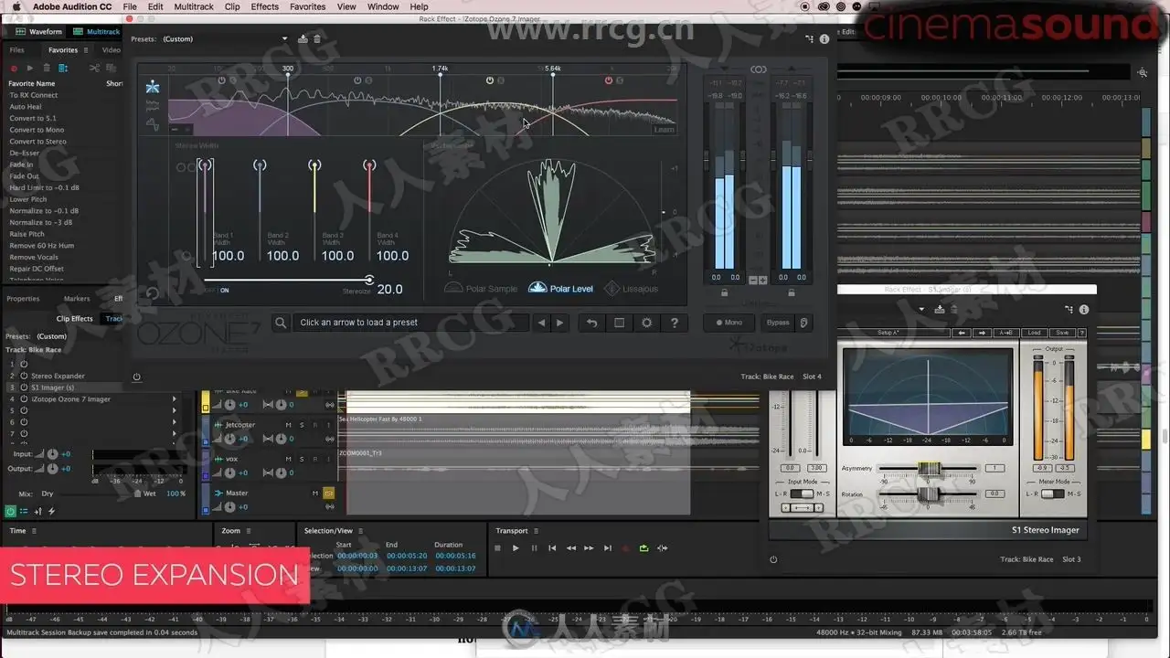Load the previous Ozone preset arrow

[541, 323]
